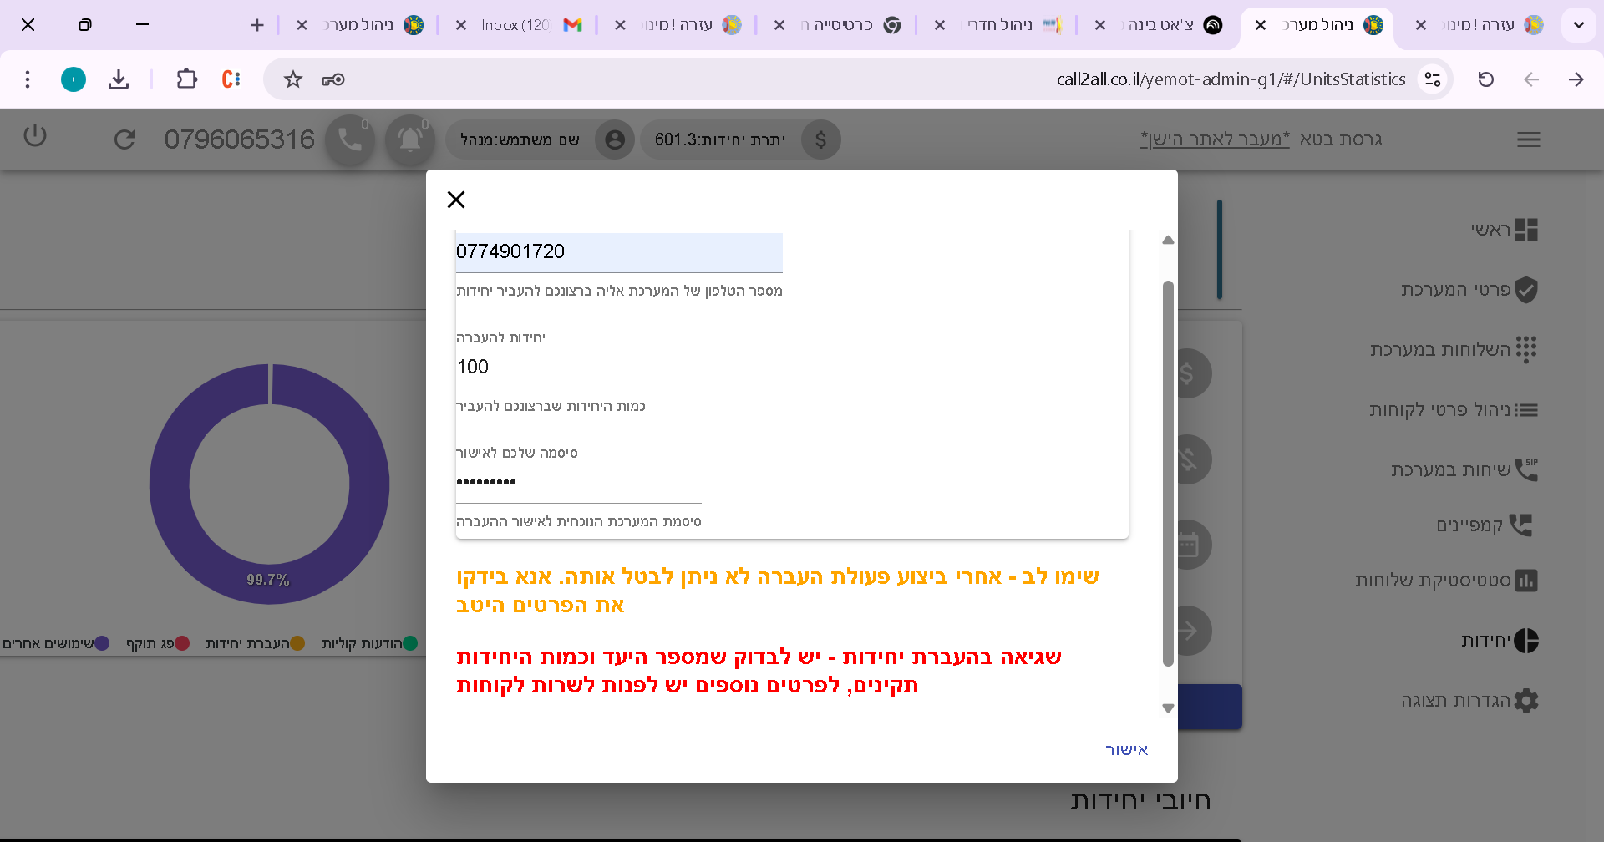Image resolution: width=1604 pixels, height=842 pixels.
Task: Click אישור to confirm the transfer
Action: pos(1126,748)
